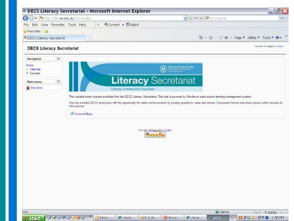Close the Convert toolbar with small x
Screen dimensions: 294x221
[x=98, y=25]
